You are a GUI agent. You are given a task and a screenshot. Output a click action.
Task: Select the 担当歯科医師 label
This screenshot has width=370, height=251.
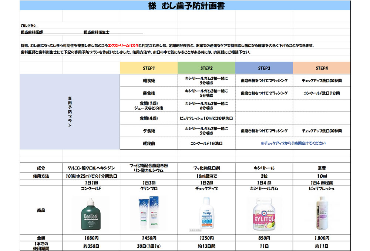click(x=32, y=32)
